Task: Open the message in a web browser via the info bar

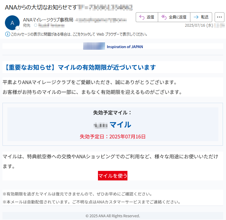Action: (x=79, y=34)
